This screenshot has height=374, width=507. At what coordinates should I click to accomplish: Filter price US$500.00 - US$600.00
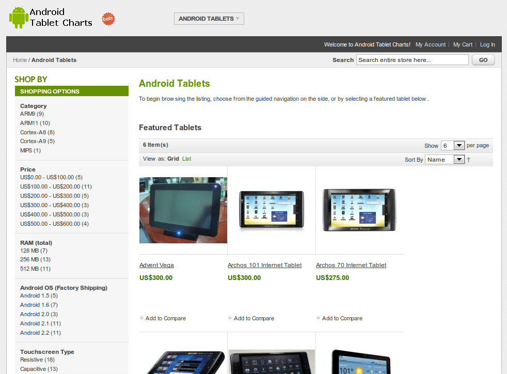coord(54,224)
